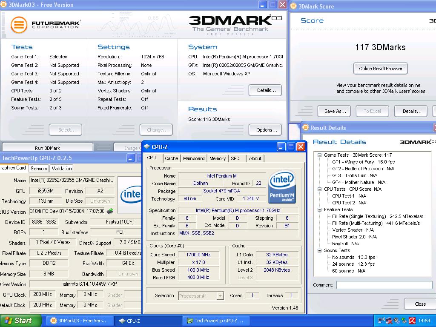Click the Intel Pentium M logo in CPU-Z
Screen dimensions: 436x327
tap(282, 187)
